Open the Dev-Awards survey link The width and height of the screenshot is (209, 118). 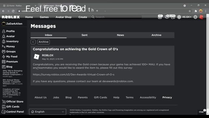(x=73, y=74)
